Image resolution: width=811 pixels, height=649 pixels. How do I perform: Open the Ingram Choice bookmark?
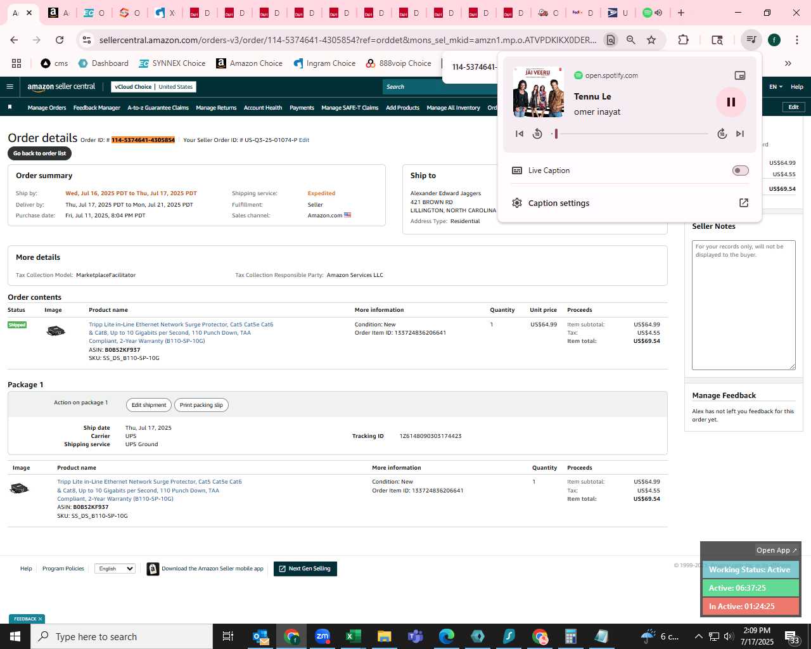click(x=324, y=63)
